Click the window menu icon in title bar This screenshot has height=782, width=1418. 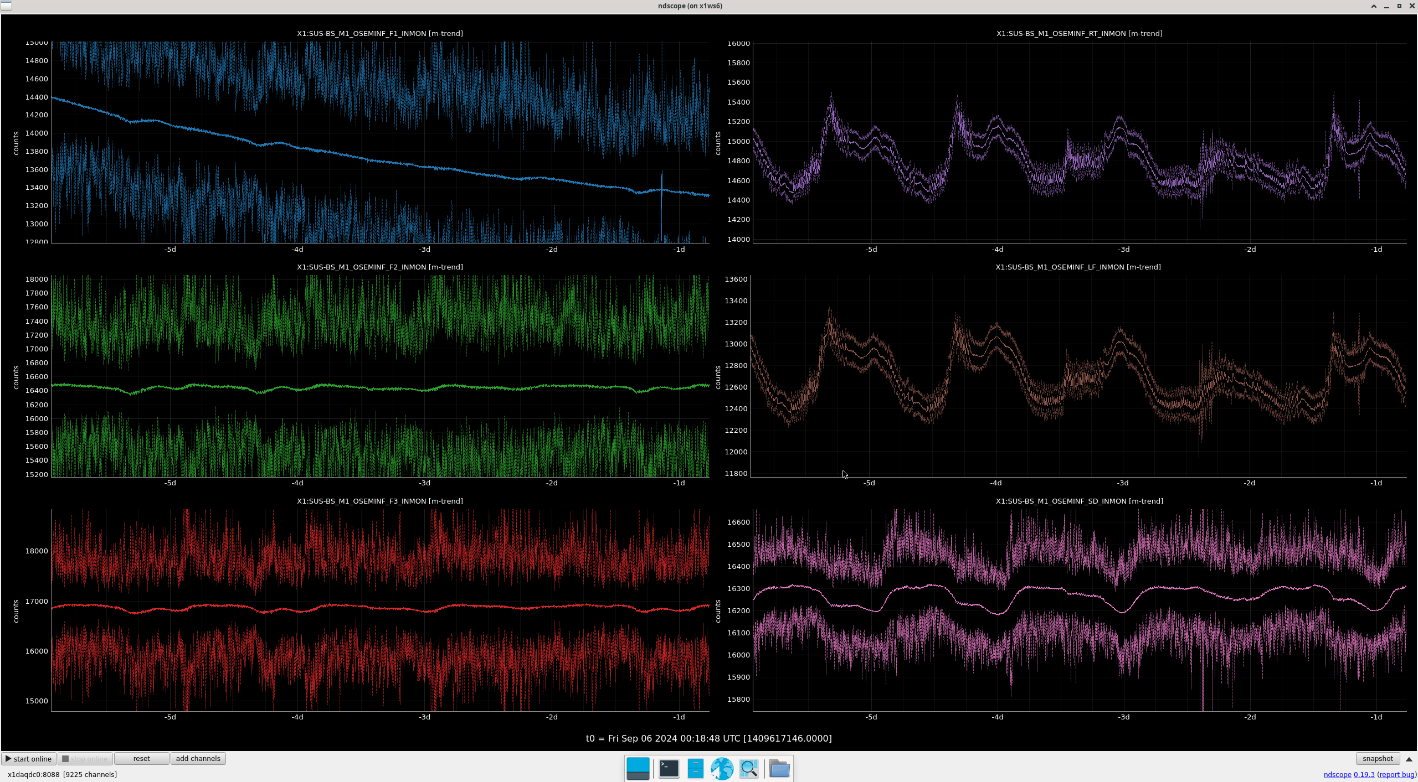[6, 6]
